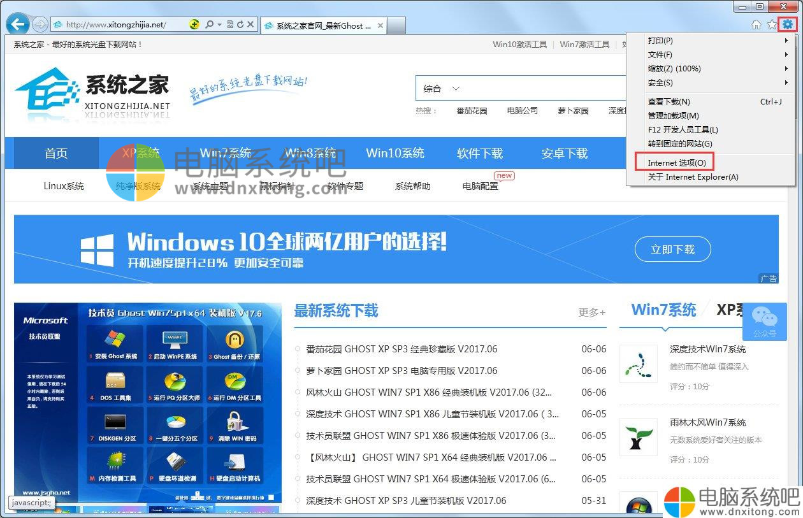Click the 电脑公司 hot search link
This screenshot has height=518, width=803.
523,111
